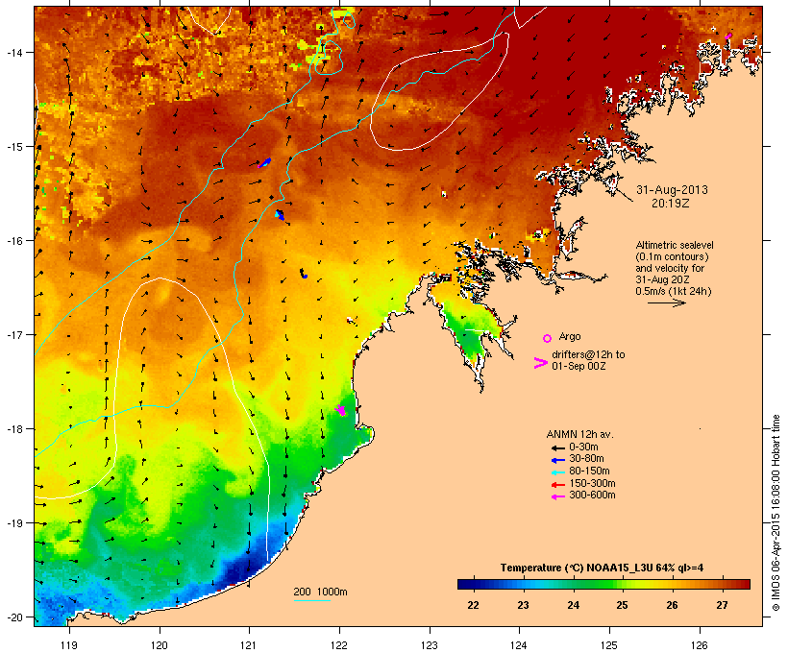Click the cyan 80-150m arrow legend symbol
Viewport: 788px width, 653px height.
(x=557, y=472)
